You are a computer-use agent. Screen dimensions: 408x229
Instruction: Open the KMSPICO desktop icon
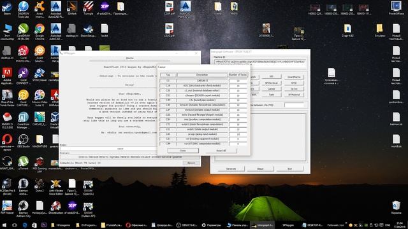point(7,120)
